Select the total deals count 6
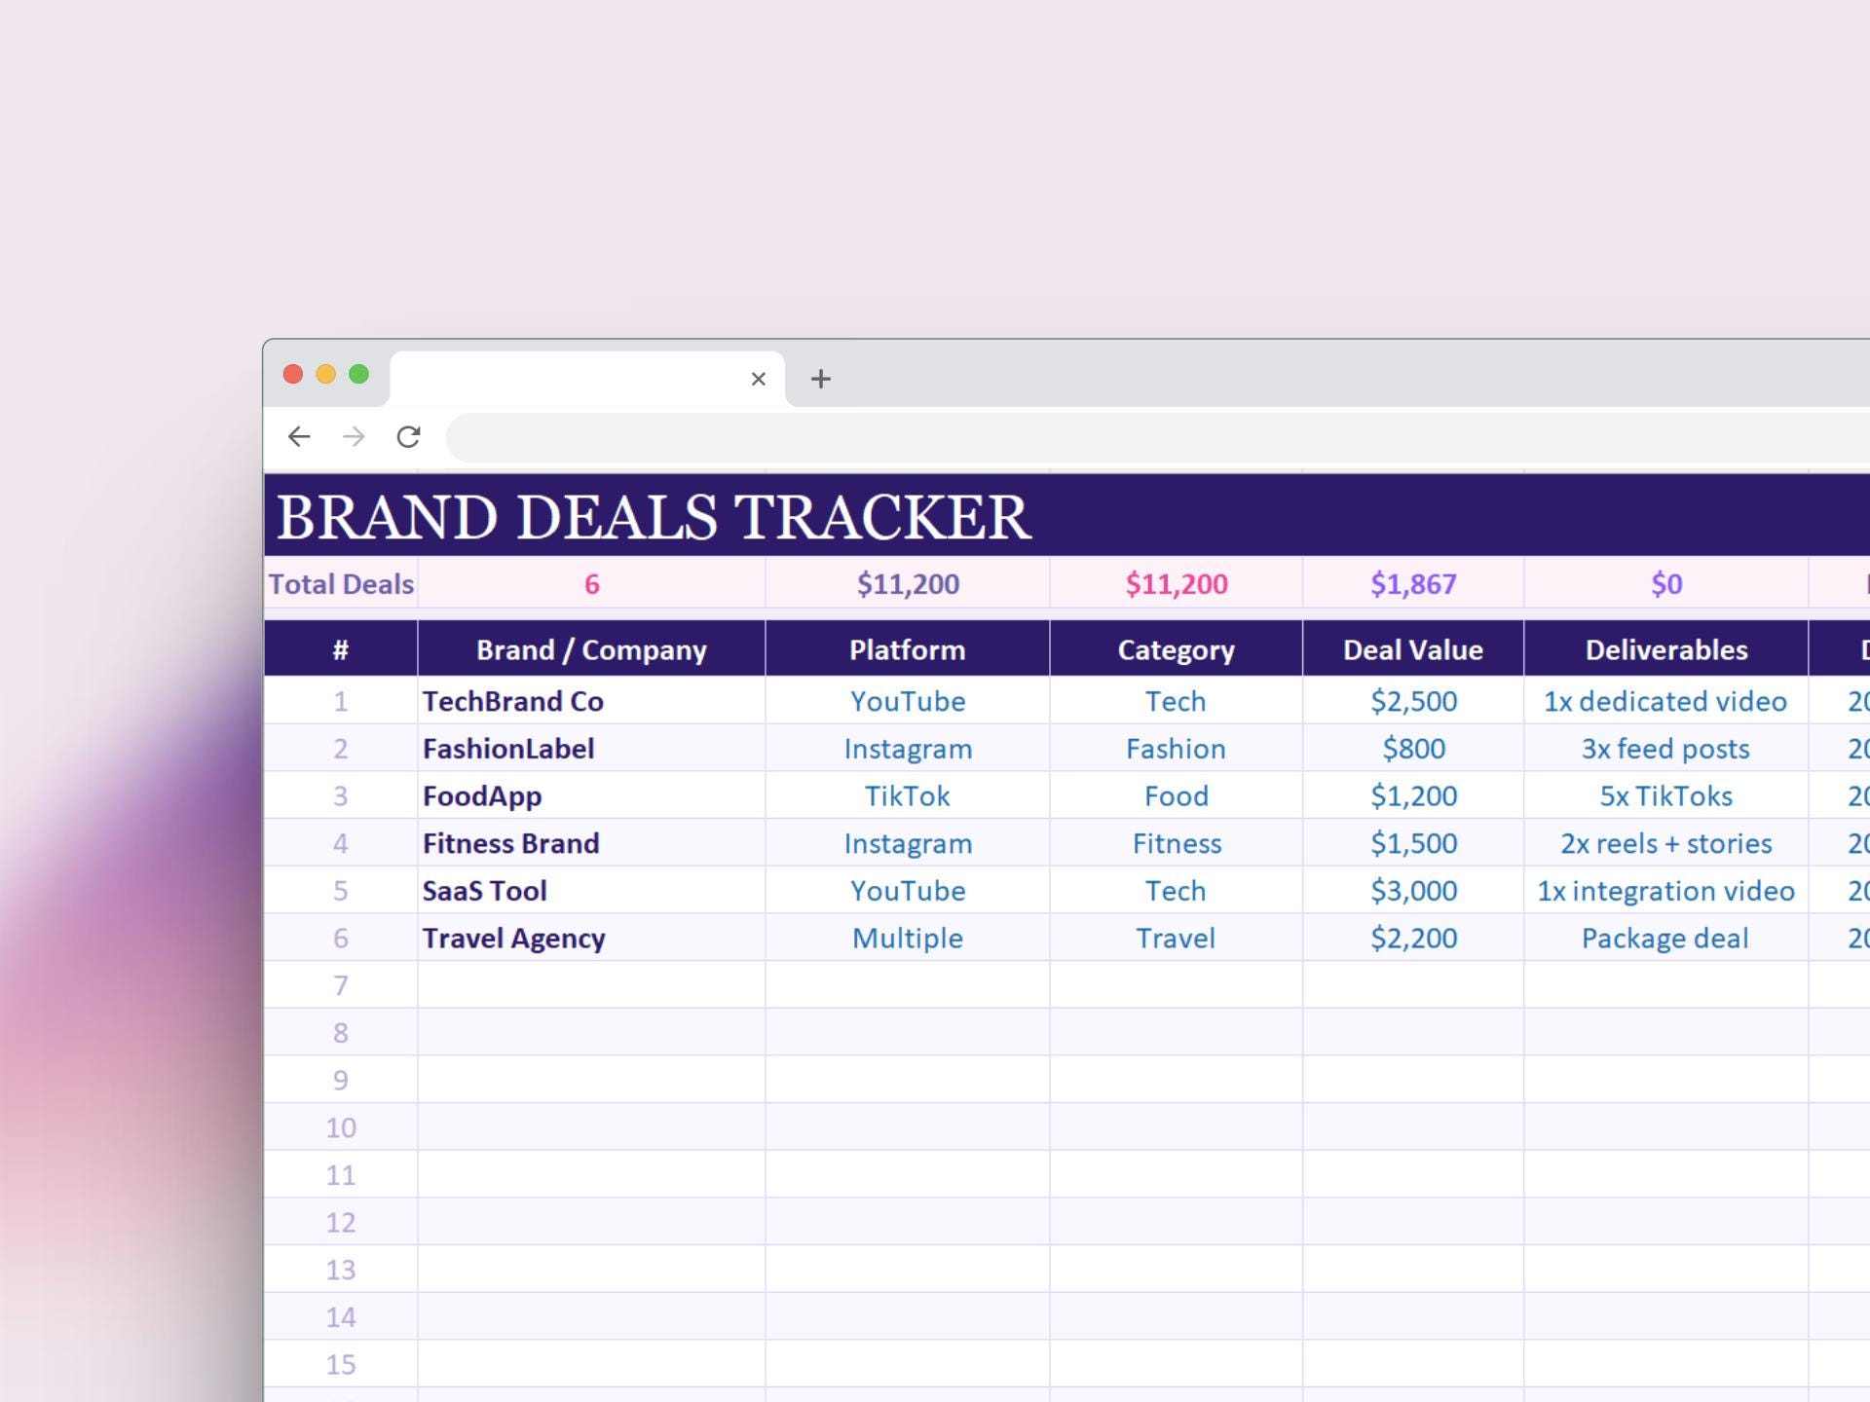The width and height of the screenshot is (1870, 1402). click(591, 584)
